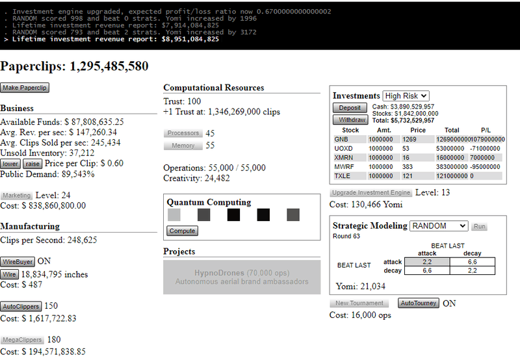Lower the price per clip
The height and width of the screenshot is (362, 520).
(x=10, y=164)
